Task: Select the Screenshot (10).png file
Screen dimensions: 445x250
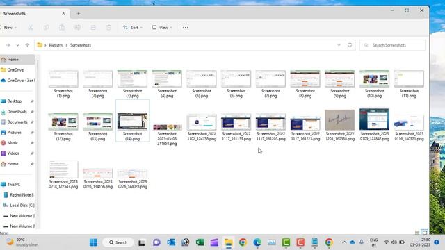Action: point(374,84)
